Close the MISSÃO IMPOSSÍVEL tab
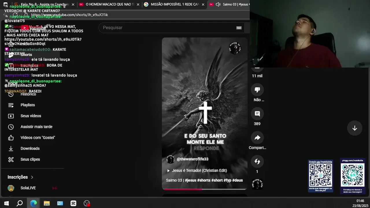This screenshot has height=208, width=370. point(203,4)
